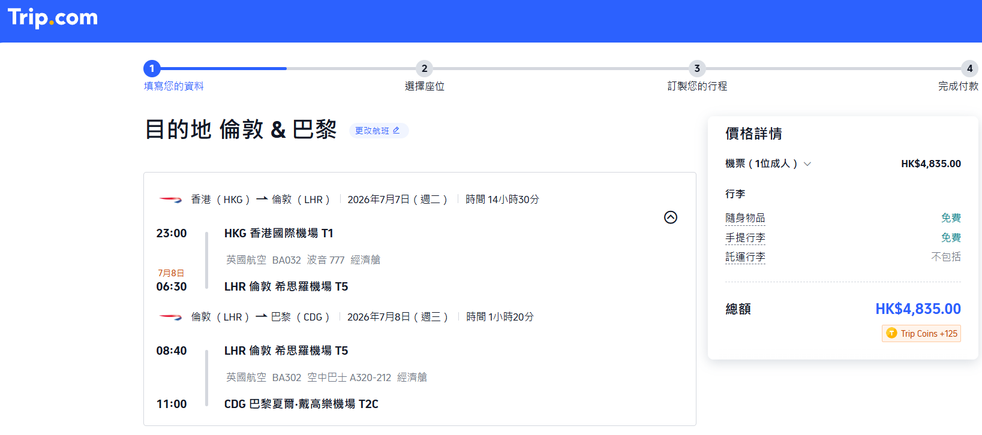The image size is (982, 435).
Task: Click the Trip.com logo
Action: click(x=53, y=17)
